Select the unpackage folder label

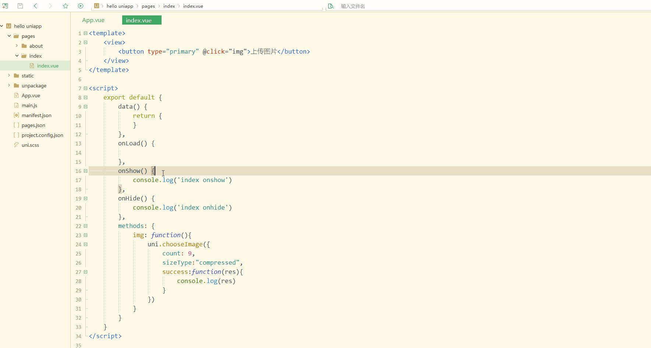point(34,86)
